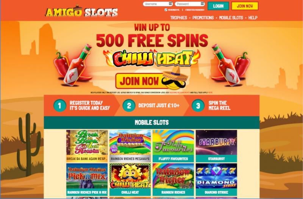Click the key icon in Password field
The image size is (303, 199).
pyautogui.click(x=202, y=4)
